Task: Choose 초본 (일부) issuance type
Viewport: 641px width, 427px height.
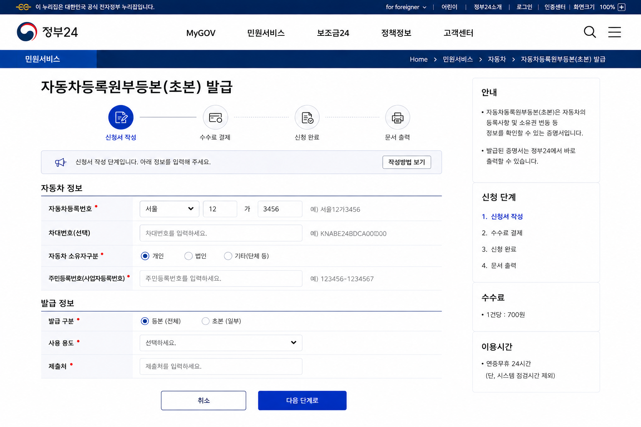Action: (x=205, y=321)
